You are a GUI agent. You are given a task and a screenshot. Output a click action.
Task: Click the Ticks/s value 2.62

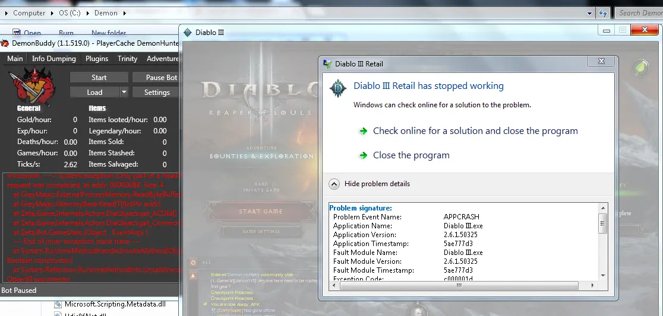(x=70, y=165)
